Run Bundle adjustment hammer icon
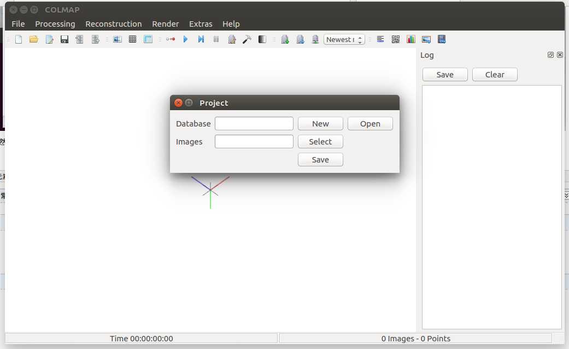Viewport: 569px width, 349px height. point(247,39)
